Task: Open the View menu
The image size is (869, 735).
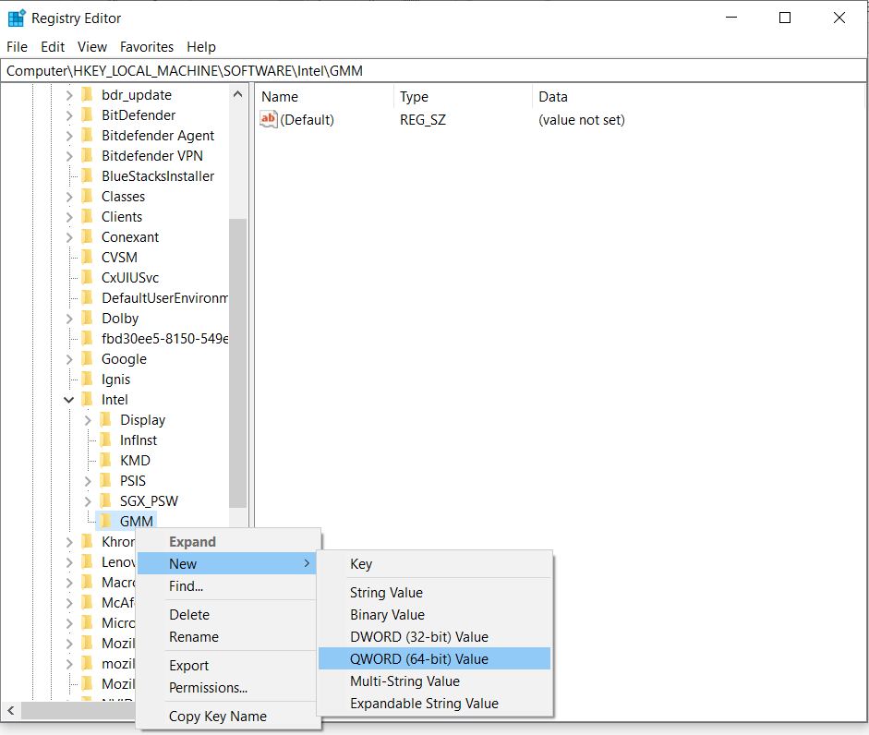Action: 91,46
